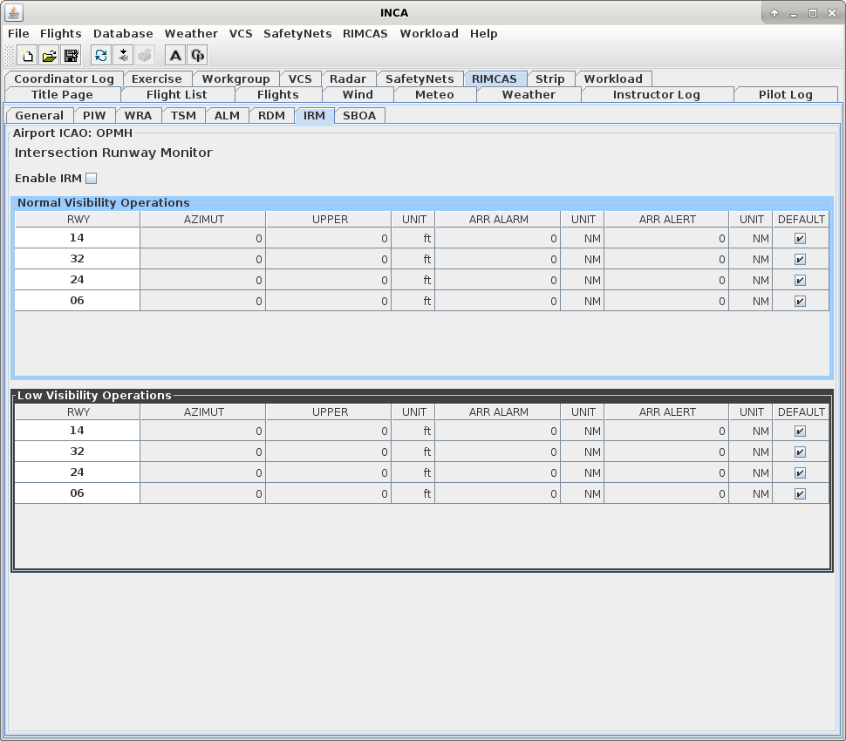Uncheck DEFAULT for runway 32 low visibility

800,452
